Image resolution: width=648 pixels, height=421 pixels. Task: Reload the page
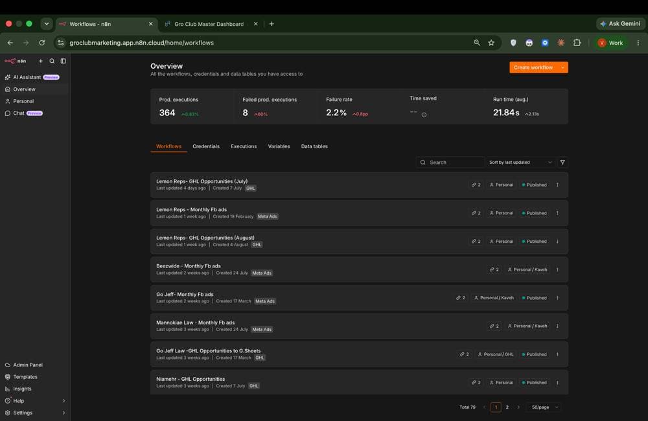coord(41,43)
